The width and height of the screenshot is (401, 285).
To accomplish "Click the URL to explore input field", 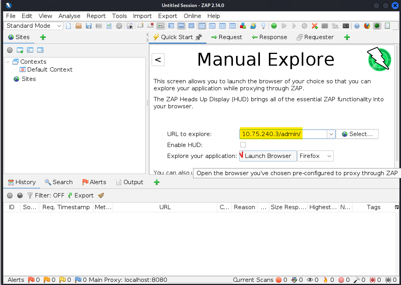I will 283,134.
